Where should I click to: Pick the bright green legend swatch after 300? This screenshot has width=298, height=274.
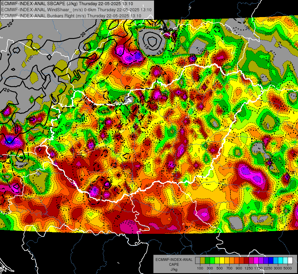click(x=212, y=260)
